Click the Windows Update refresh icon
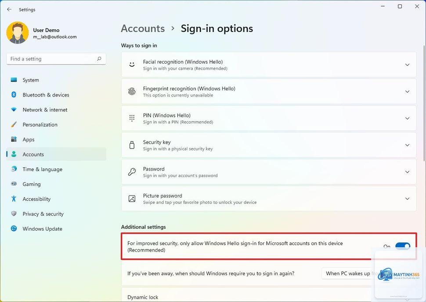The height and width of the screenshot is (302, 426). point(14,228)
